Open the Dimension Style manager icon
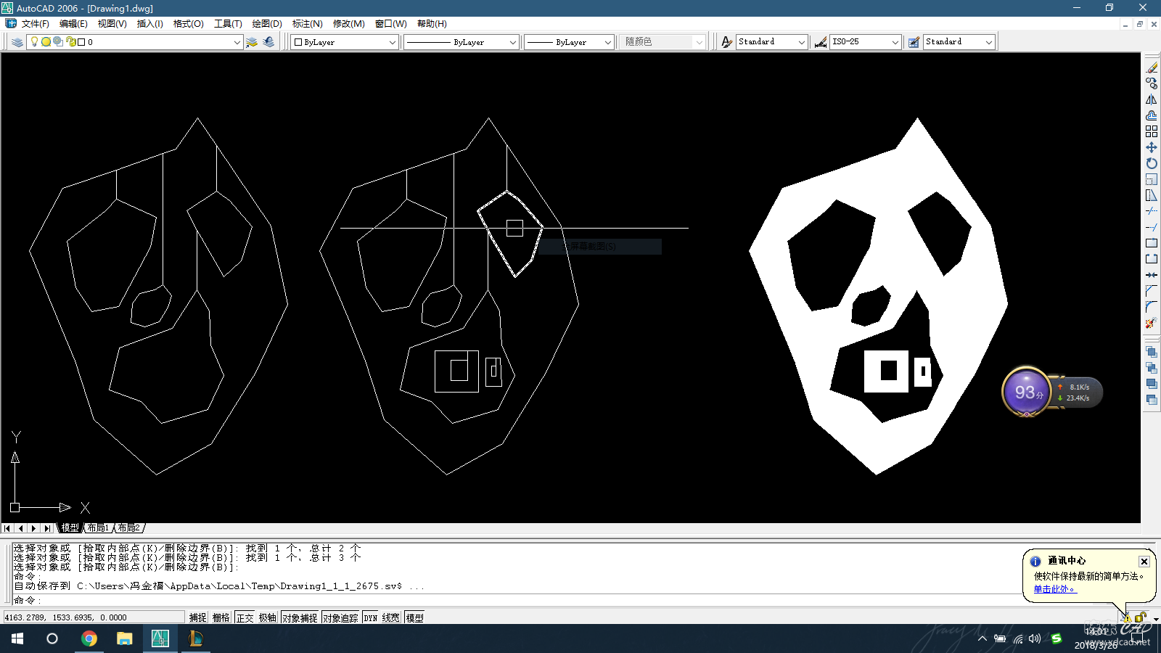The width and height of the screenshot is (1161, 653). coord(821,42)
